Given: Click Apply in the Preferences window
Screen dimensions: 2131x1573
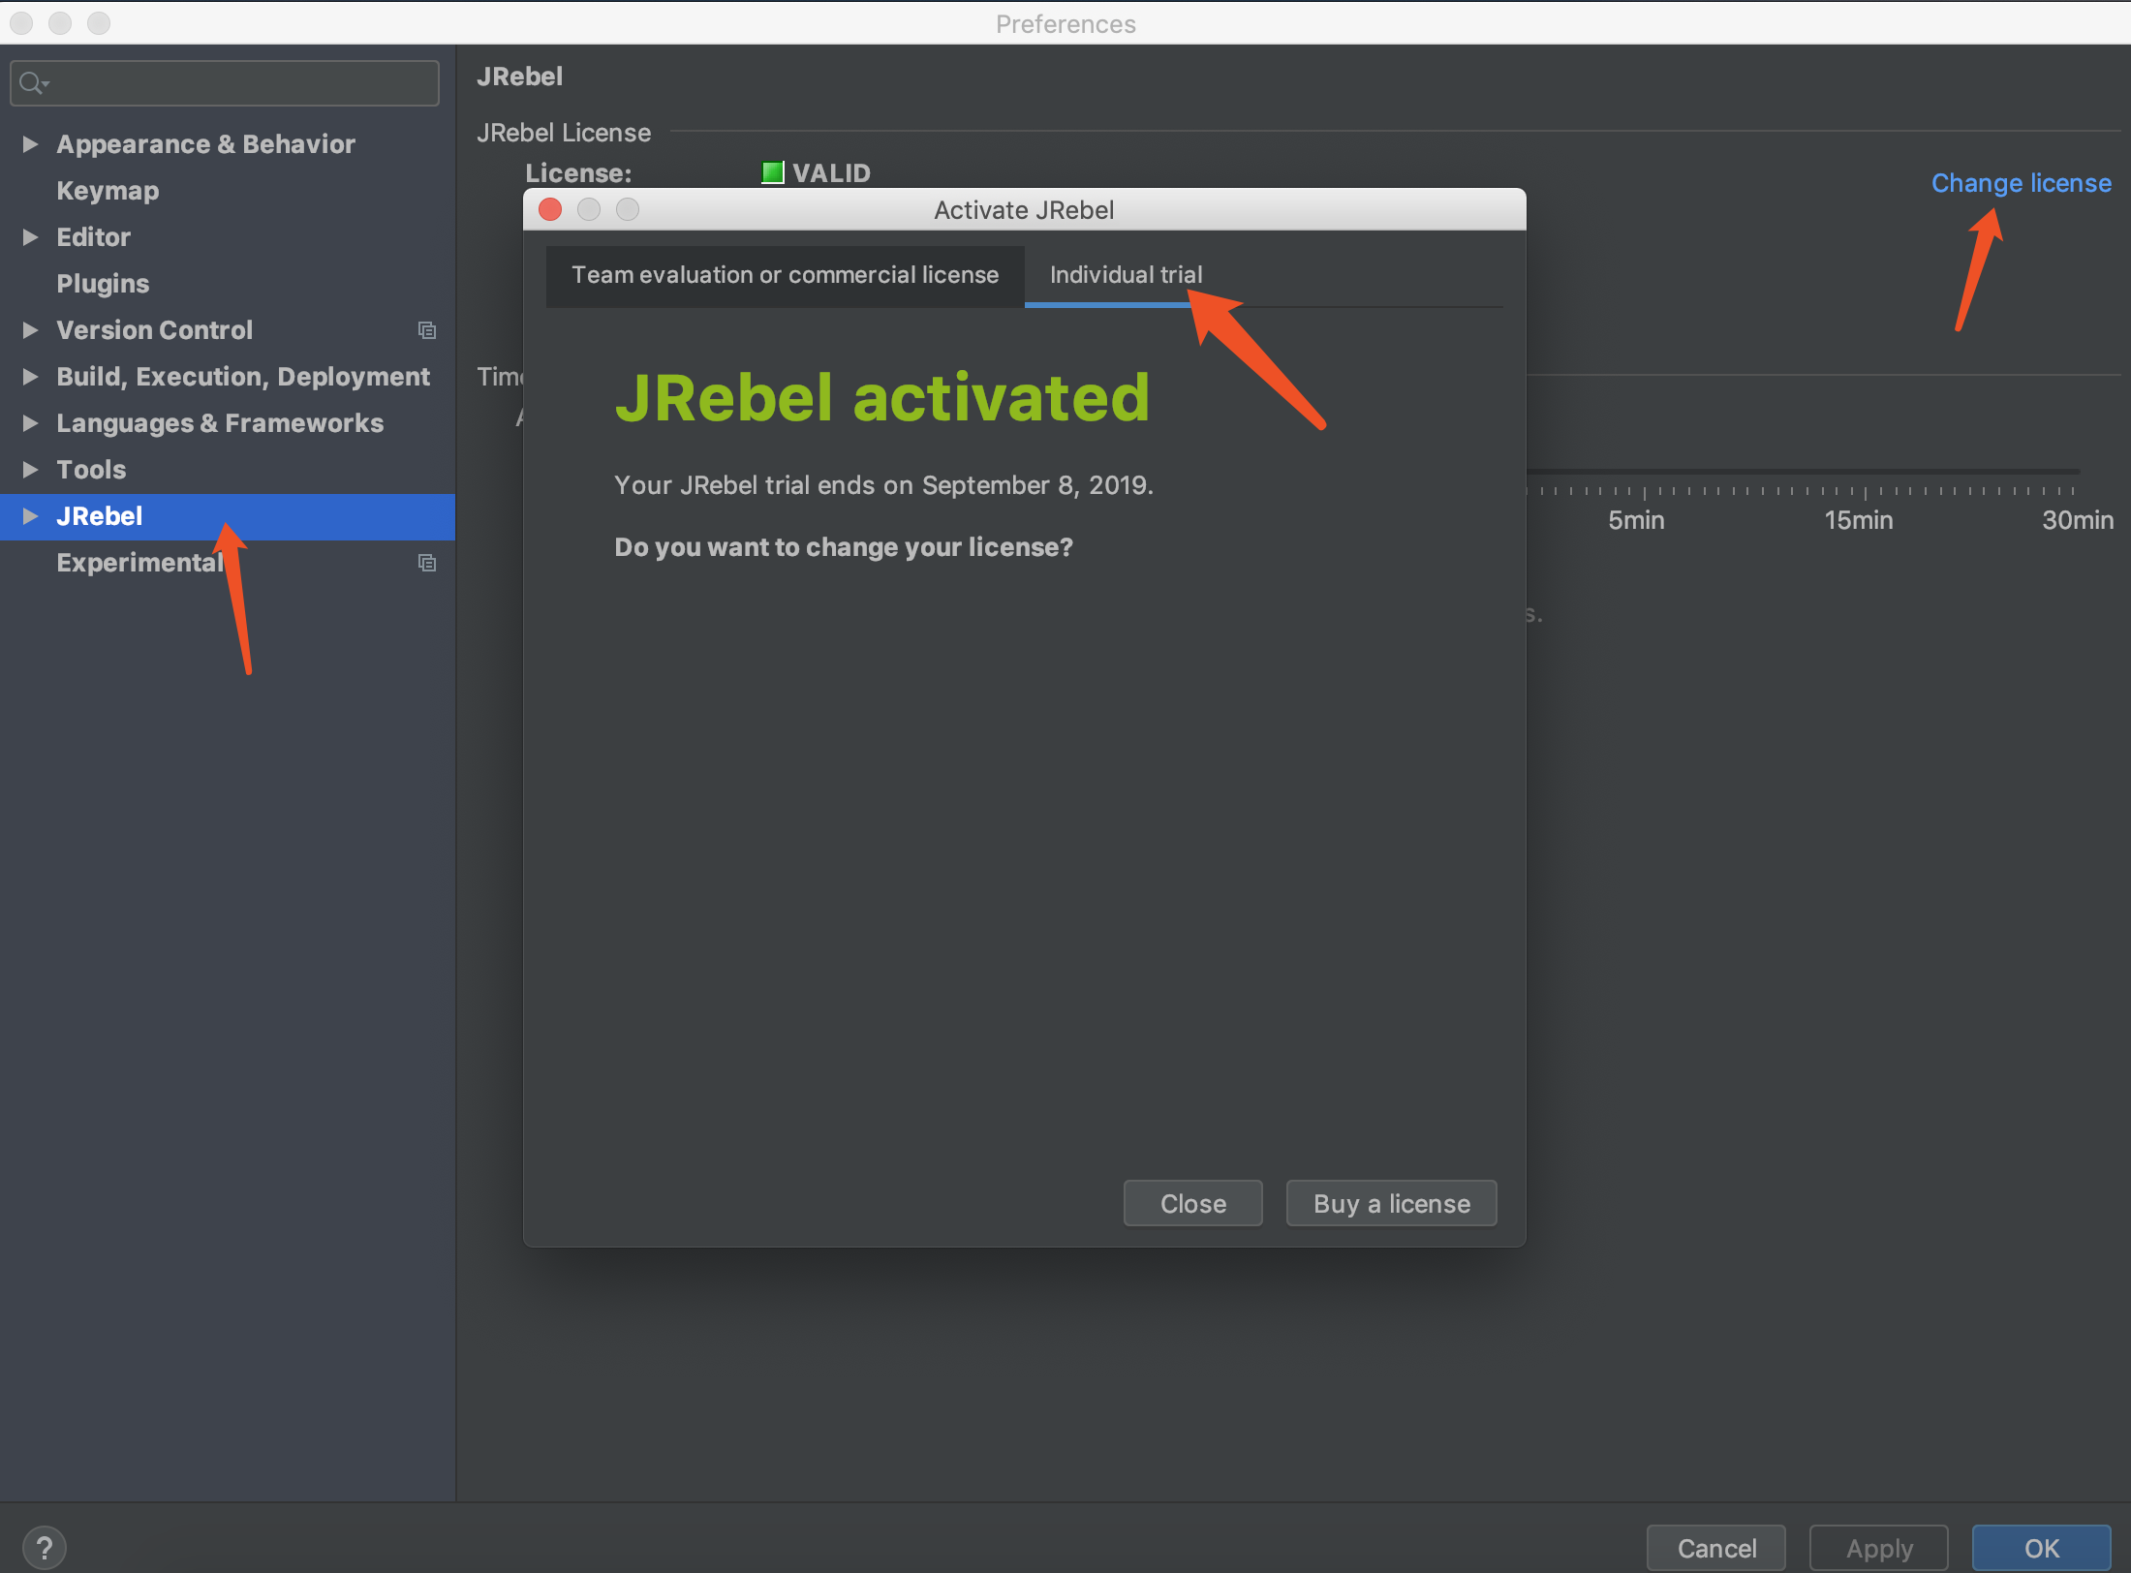Looking at the screenshot, I should [1879, 1548].
